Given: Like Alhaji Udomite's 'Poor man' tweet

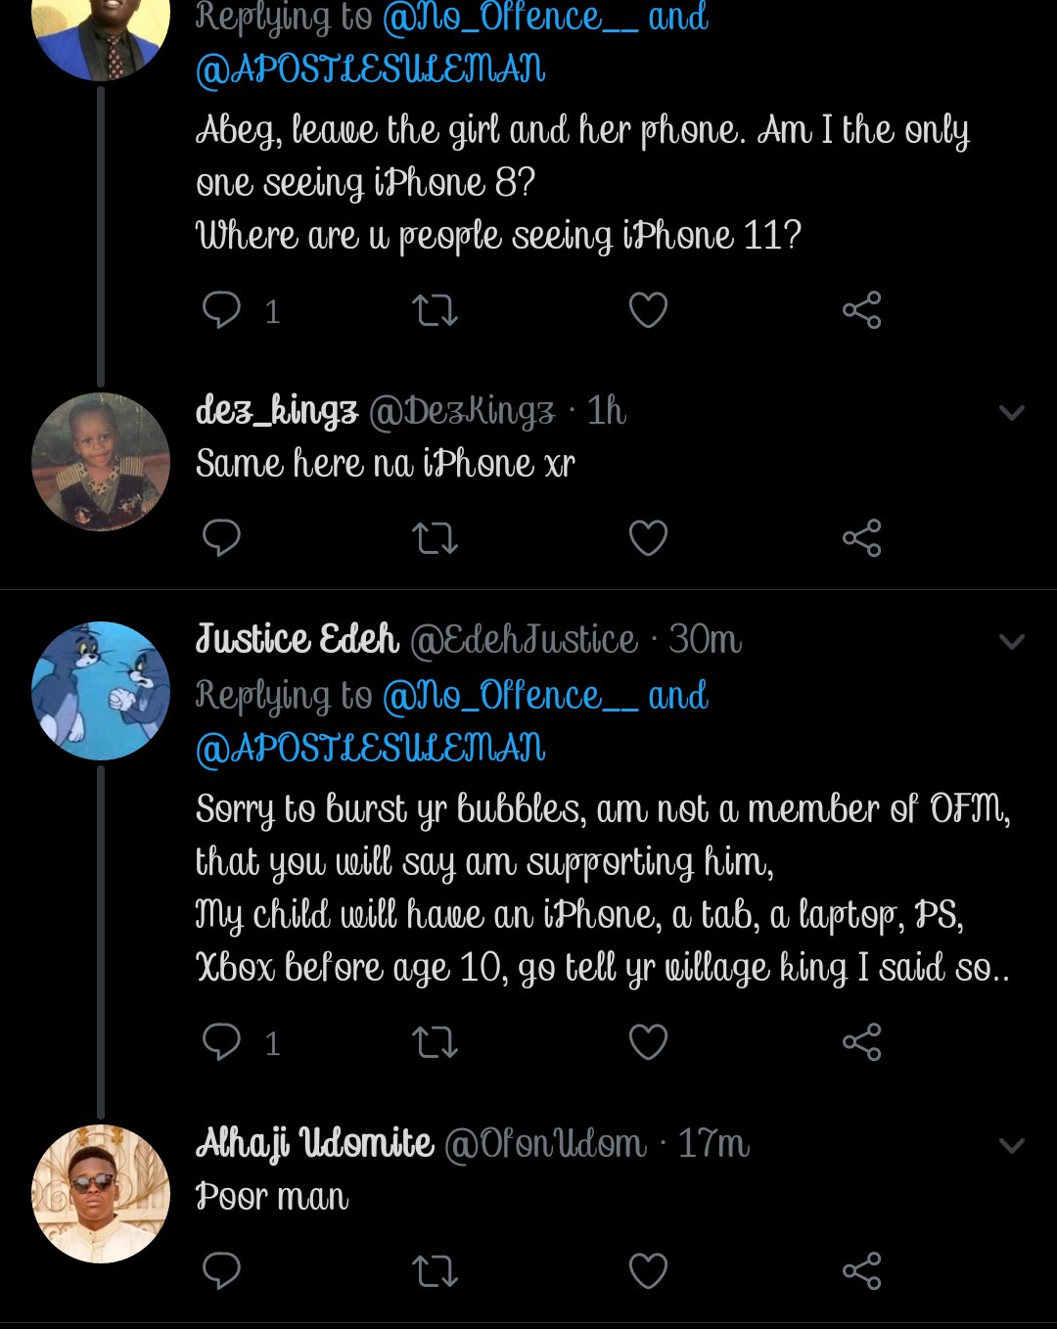Looking at the screenshot, I should coord(648,1270).
